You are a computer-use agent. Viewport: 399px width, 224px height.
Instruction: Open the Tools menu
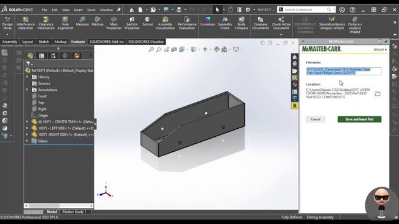(x=91, y=10)
